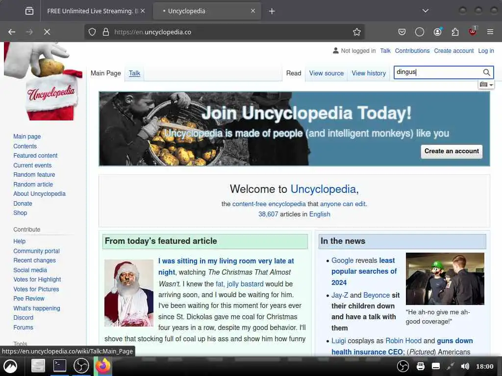Select the Uncyclopedia browser tab
The height and width of the screenshot is (376, 502).
click(x=207, y=11)
